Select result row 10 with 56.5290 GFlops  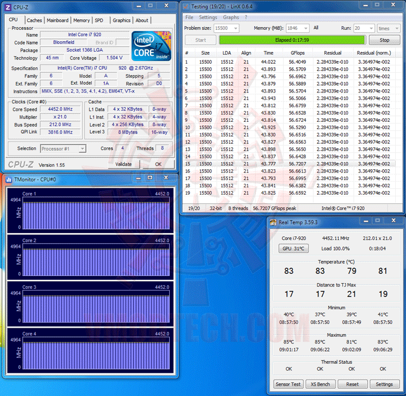(x=289, y=127)
